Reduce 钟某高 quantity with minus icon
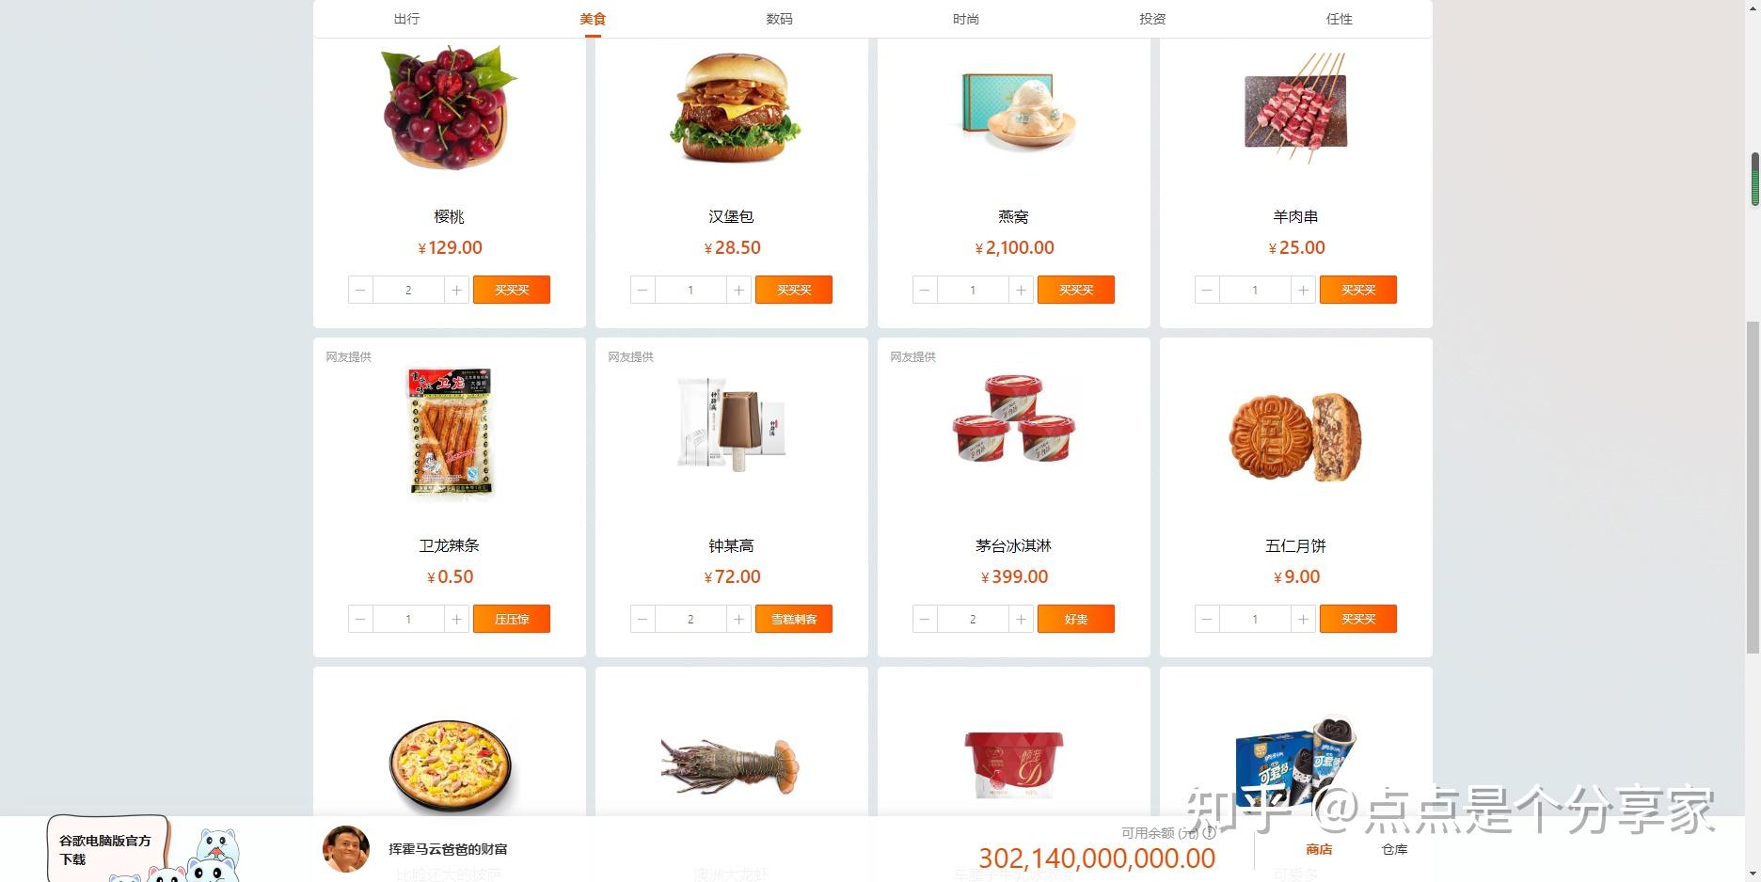The width and height of the screenshot is (1761, 882). [x=643, y=619]
